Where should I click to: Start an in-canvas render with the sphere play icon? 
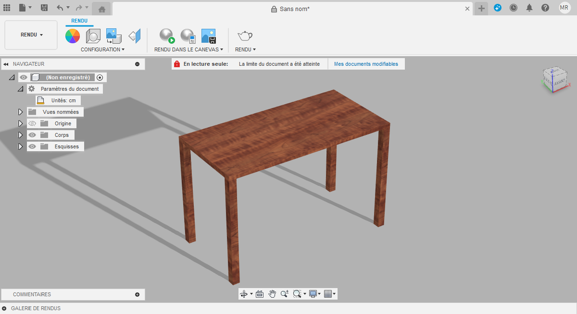166,36
